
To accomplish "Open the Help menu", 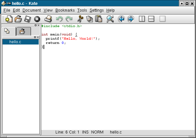I will pos(111,10).
